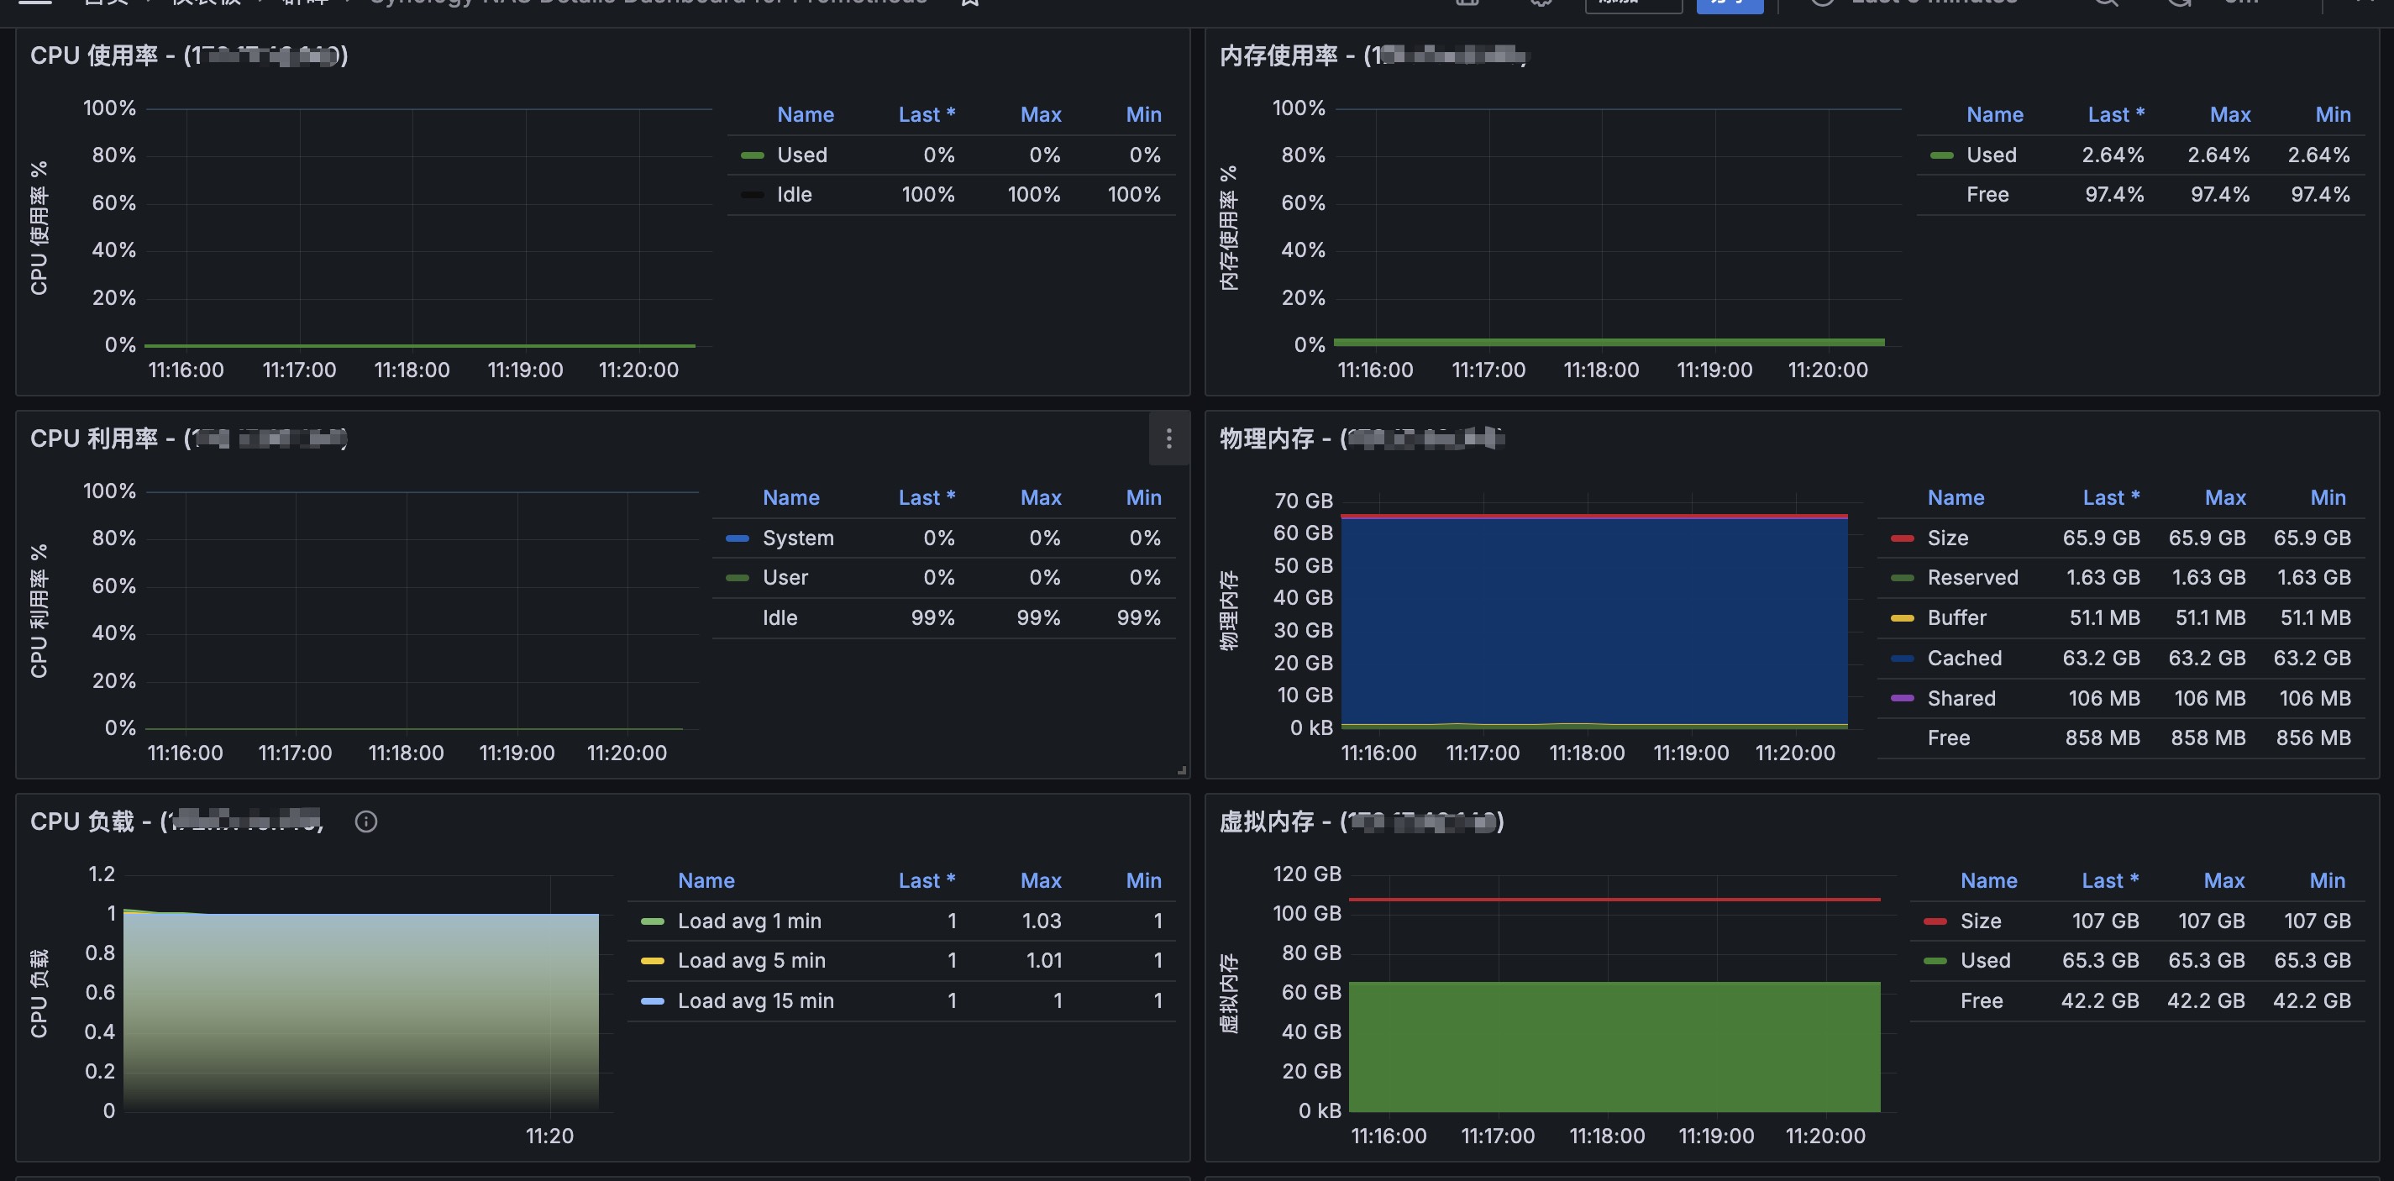Click the info icon beside CPU 负载 title
The width and height of the screenshot is (2394, 1181).
pos(365,821)
